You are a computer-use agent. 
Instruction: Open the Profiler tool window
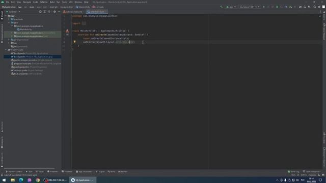123,172
